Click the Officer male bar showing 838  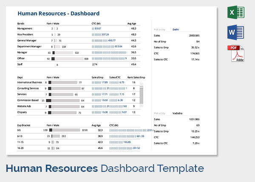pos(69,58)
